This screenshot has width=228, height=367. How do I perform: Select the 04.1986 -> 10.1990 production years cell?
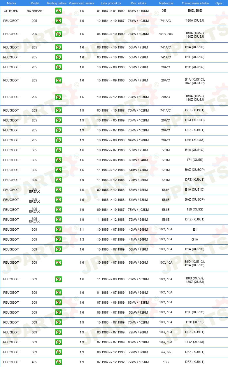pyautogui.click(x=111, y=34)
